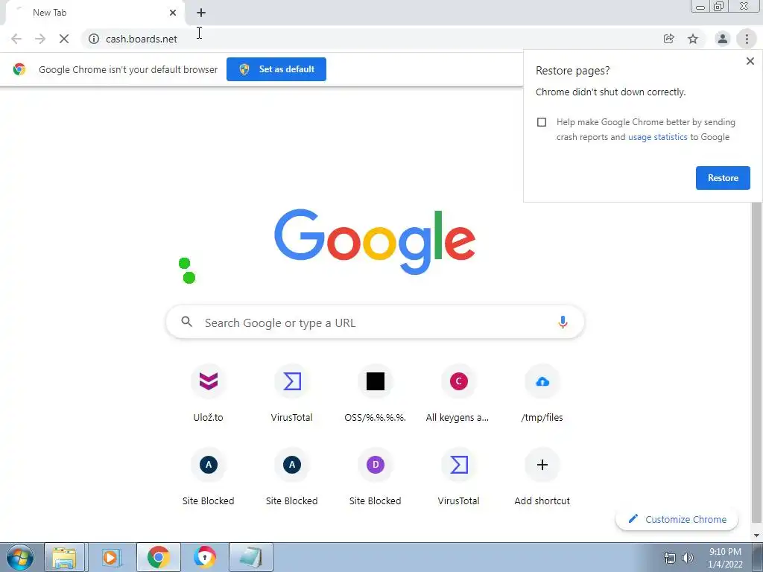Open the colorful keyhole app in the taskbar

pos(204,557)
